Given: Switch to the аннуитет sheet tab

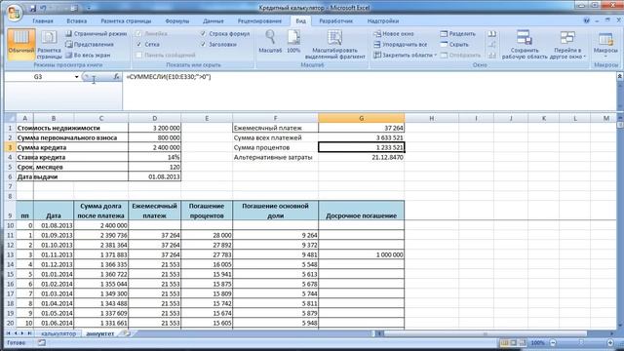Looking at the screenshot, I should coord(99,333).
